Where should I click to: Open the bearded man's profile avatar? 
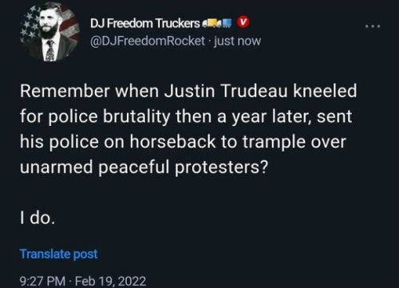click(49, 32)
